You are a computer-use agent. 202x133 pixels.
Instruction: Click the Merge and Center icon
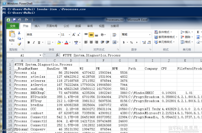coord(114,42)
